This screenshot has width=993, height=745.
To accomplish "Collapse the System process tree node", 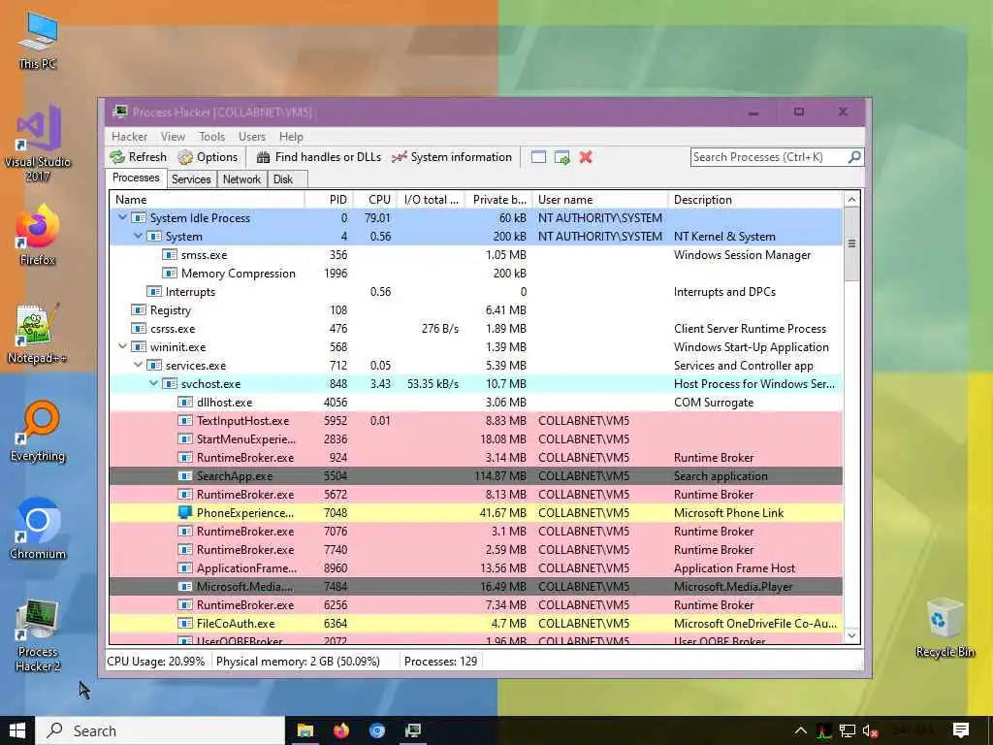I will (x=138, y=236).
